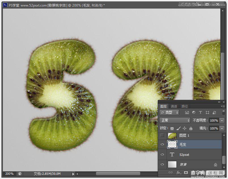This screenshot has width=228, height=179.
Task: Hide the 52psxt text layer
Action: pyautogui.click(x=162, y=154)
